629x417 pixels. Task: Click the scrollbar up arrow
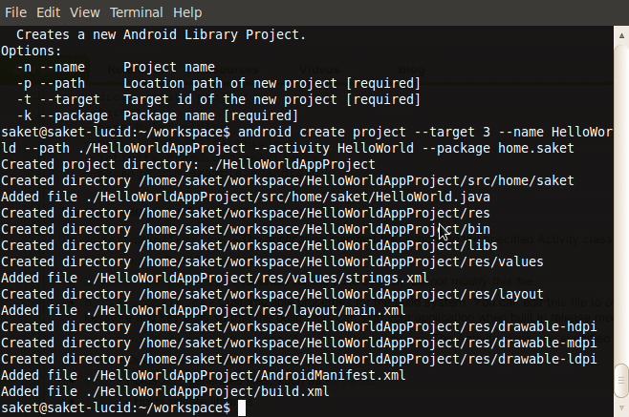click(x=620, y=34)
